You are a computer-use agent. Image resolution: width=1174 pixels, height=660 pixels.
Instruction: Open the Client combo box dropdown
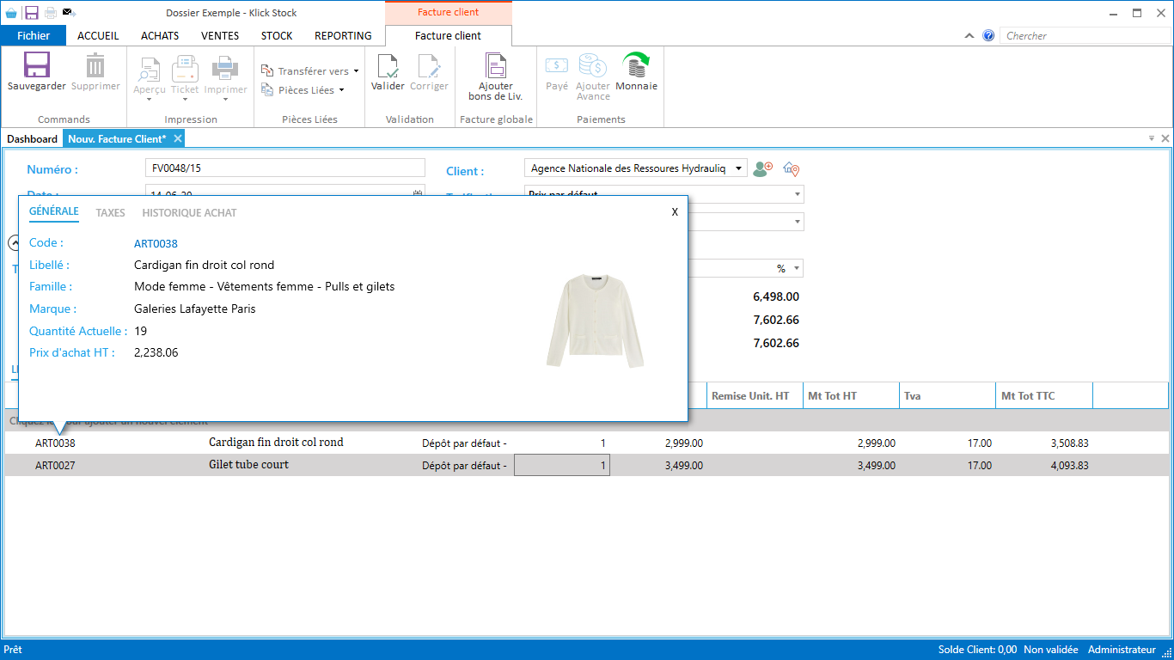(738, 169)
